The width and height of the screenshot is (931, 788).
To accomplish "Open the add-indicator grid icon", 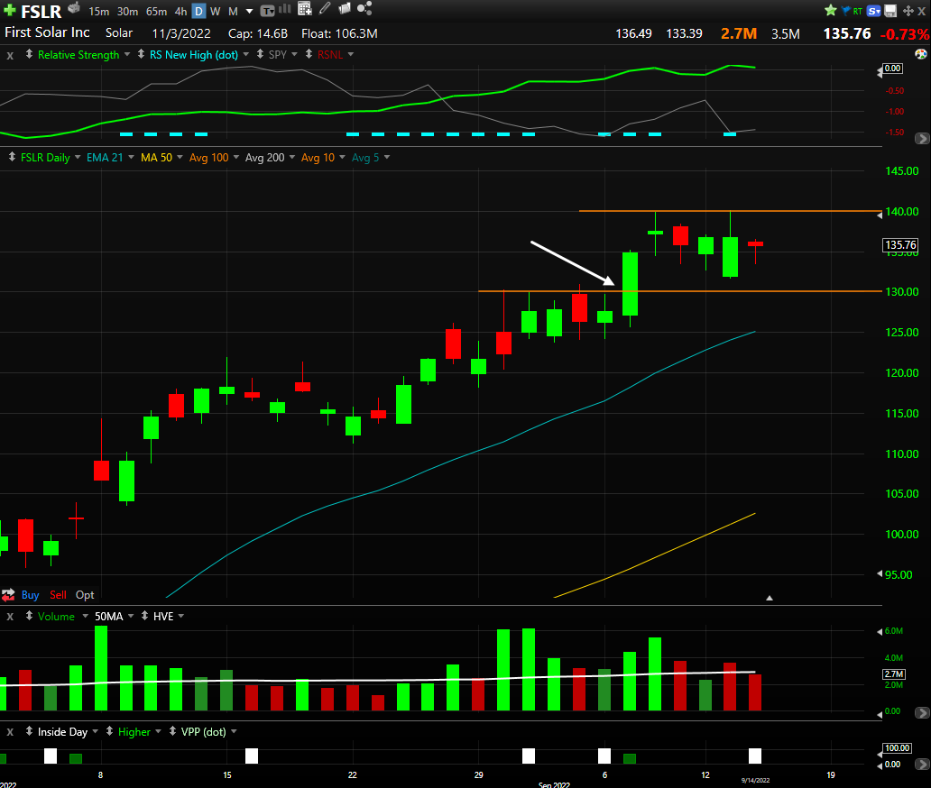I will [x=305, y=9].
